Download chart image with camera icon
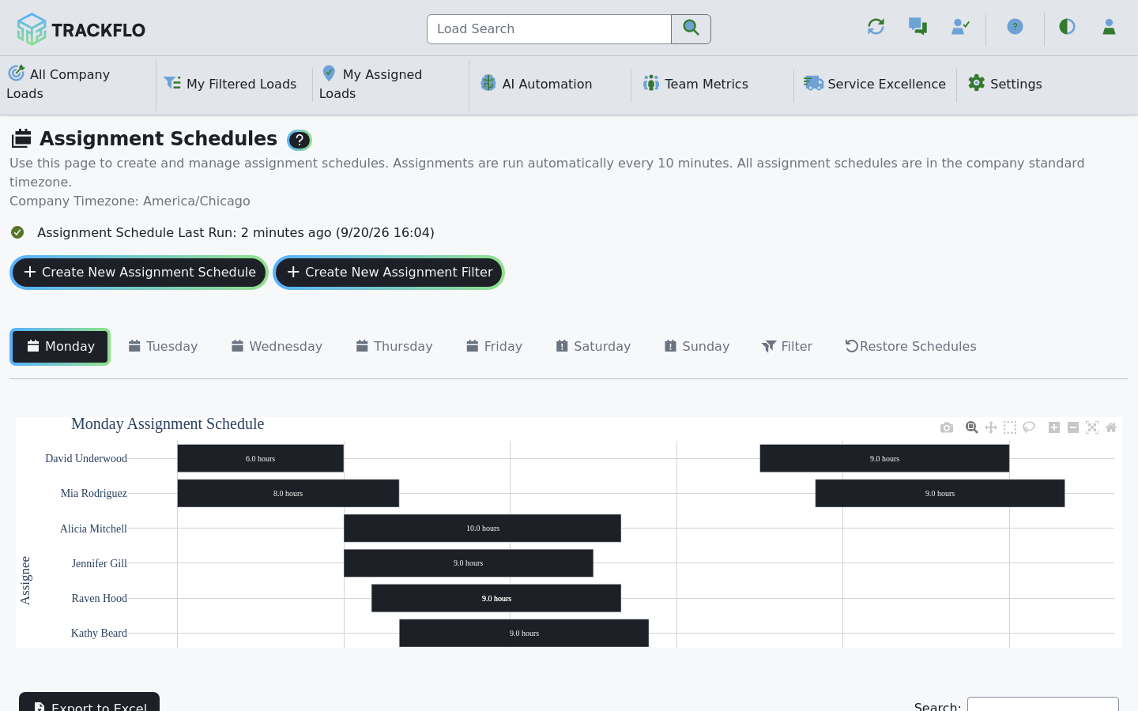Screen dimensions: 1138x711 click(947, 427)
